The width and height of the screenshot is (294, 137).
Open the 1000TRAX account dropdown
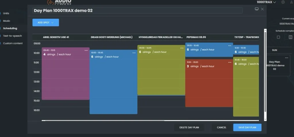click(266, 2)
